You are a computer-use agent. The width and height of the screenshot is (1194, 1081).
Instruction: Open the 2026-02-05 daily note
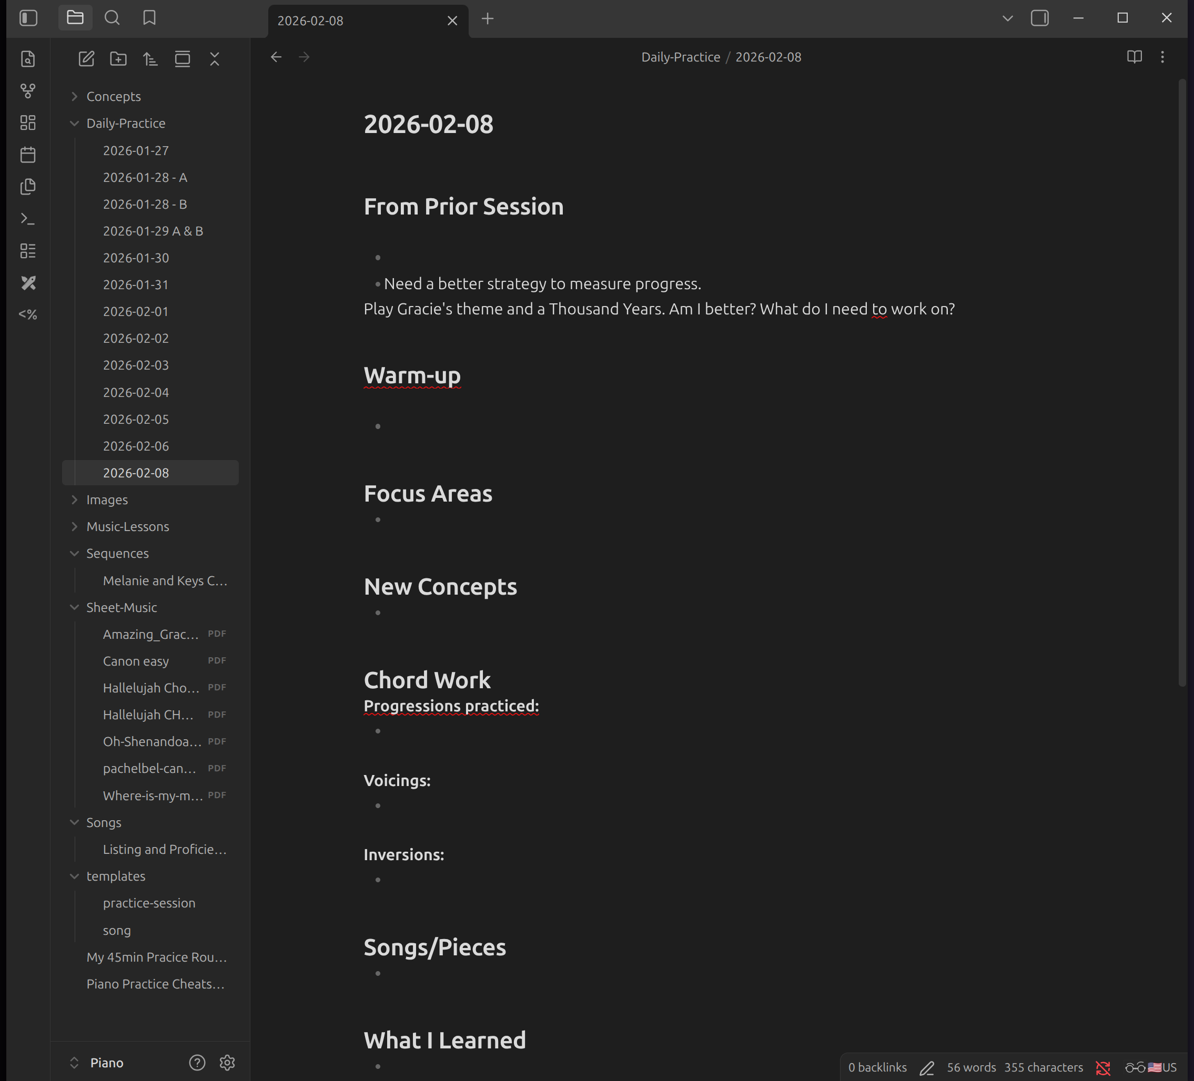pyautogui.click(x=136, y=419)
